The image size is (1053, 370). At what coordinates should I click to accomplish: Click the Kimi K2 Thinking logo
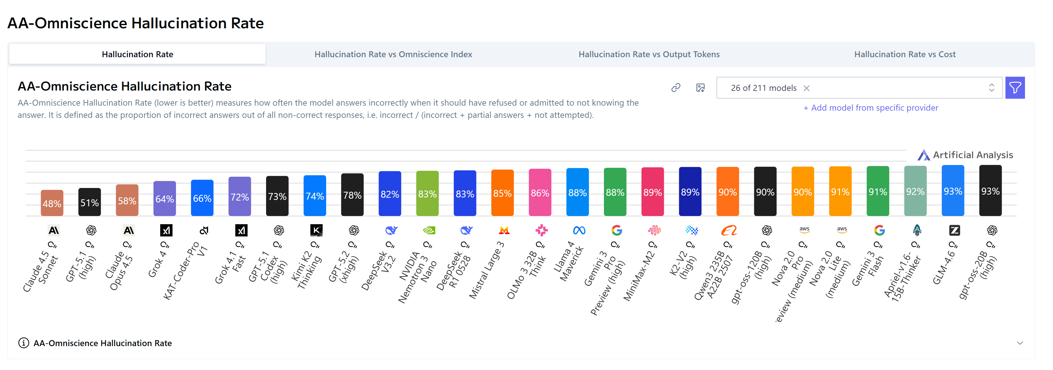(316, 230)
